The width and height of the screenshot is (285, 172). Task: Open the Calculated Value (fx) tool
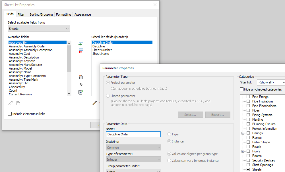pyautogui.click(x=81, y=84)
